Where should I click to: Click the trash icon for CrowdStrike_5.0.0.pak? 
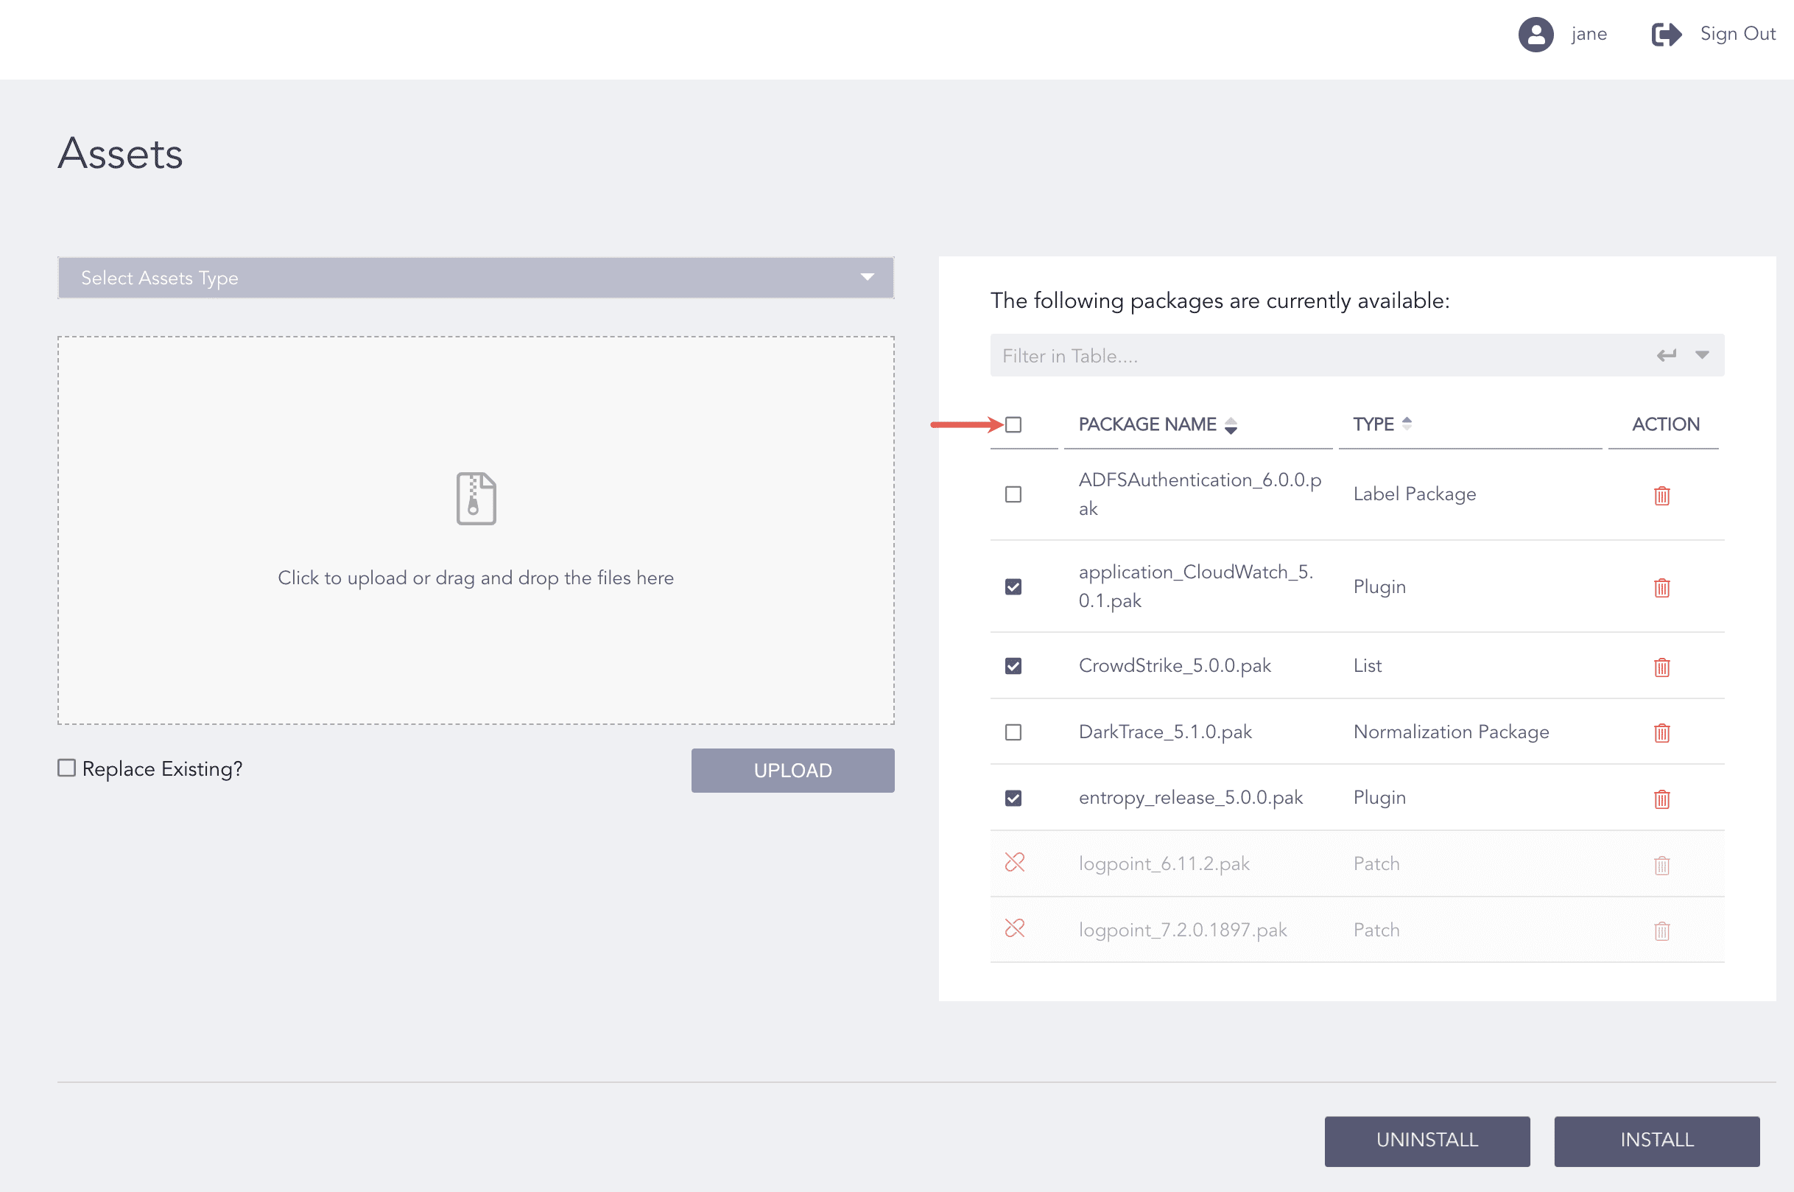(x=1661, y=667)
